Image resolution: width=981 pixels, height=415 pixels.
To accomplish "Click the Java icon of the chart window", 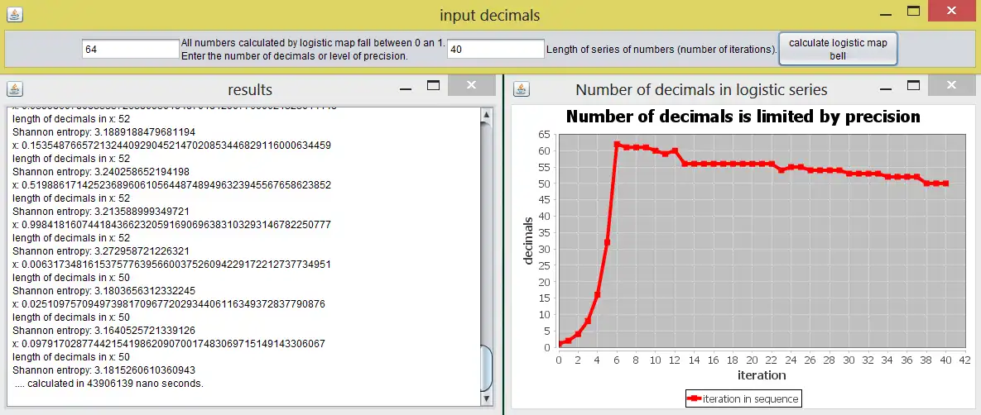I will [x=520, y=89].
